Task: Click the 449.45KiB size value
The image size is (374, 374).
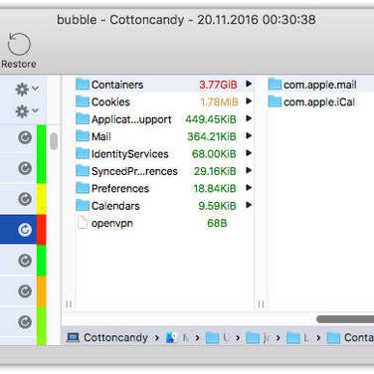Action: click(211, 119)
